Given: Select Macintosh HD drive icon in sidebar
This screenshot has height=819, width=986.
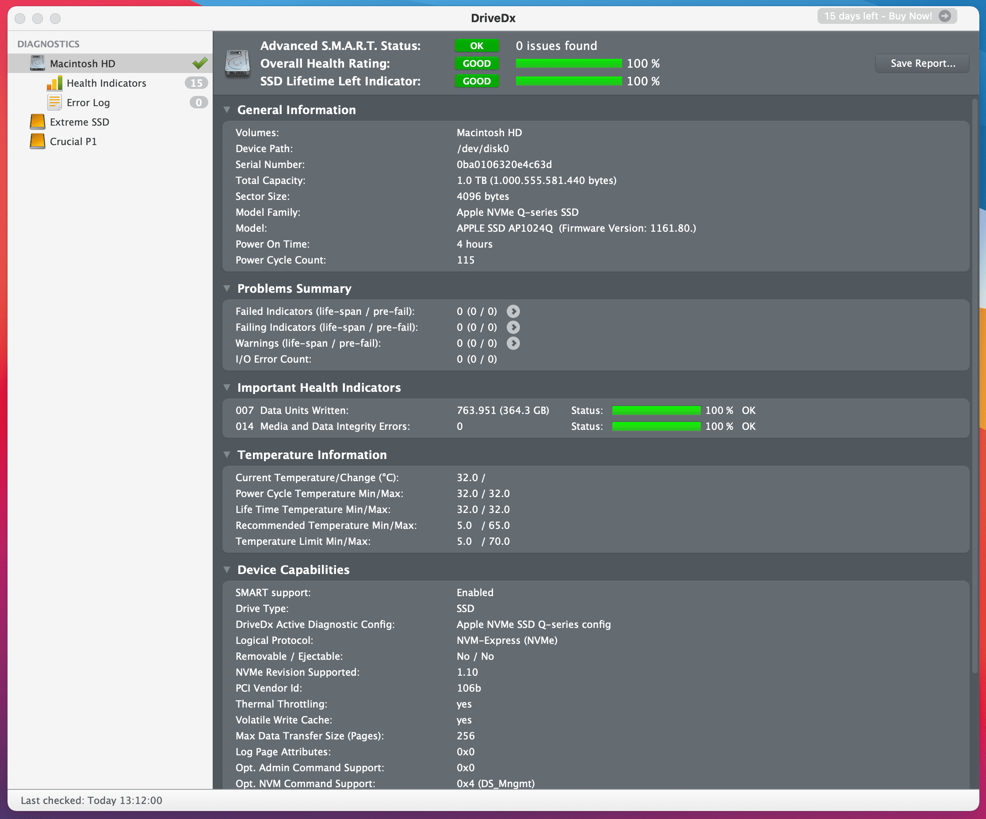Looking at the screenshot, I should pos(38,63).
